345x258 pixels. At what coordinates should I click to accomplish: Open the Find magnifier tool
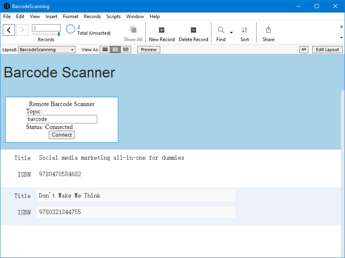(221, 30)
